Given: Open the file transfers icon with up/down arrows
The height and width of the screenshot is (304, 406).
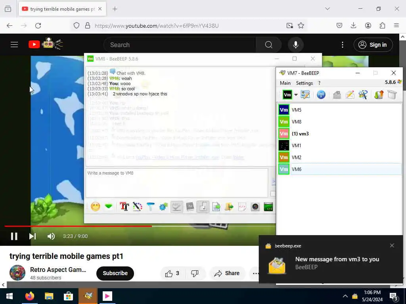Looking at the screenshot, I should point(379,95).
